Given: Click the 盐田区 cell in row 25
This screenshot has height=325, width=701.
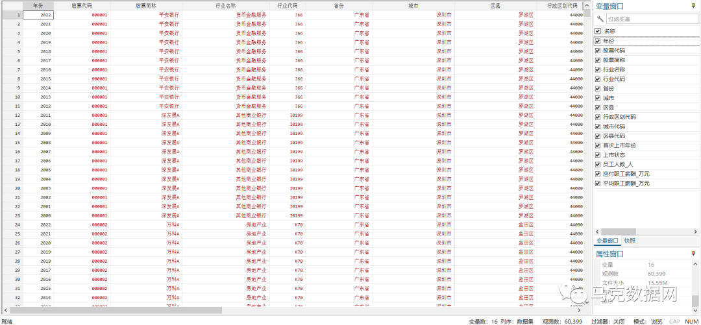Looking at the screenshot, I should 495,234.
